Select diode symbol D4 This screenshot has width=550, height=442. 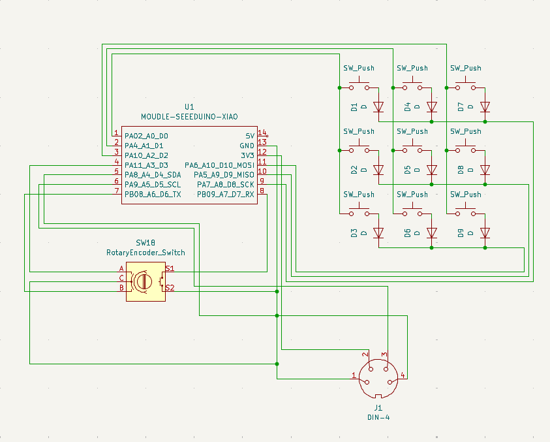pyautogui.click(x=432, y=106)
